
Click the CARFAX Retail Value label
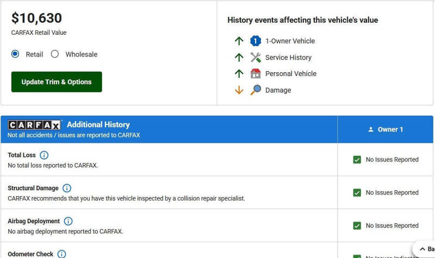(x=39, y=33)
